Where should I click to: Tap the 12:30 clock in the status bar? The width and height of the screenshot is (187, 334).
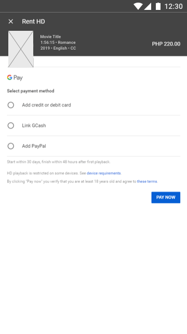point(173,6)
